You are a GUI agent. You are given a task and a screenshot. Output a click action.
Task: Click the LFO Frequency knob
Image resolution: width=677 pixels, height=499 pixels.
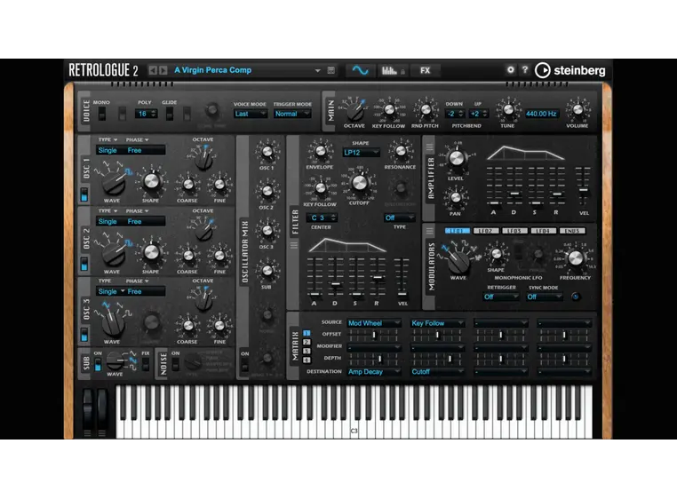[575, 258]
